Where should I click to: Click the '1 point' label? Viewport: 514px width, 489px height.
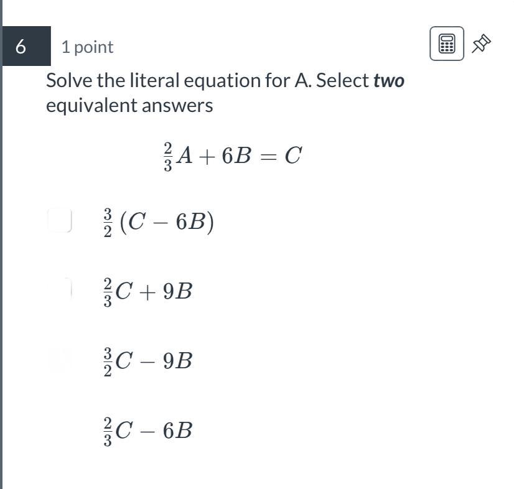[x=87, y=47]
